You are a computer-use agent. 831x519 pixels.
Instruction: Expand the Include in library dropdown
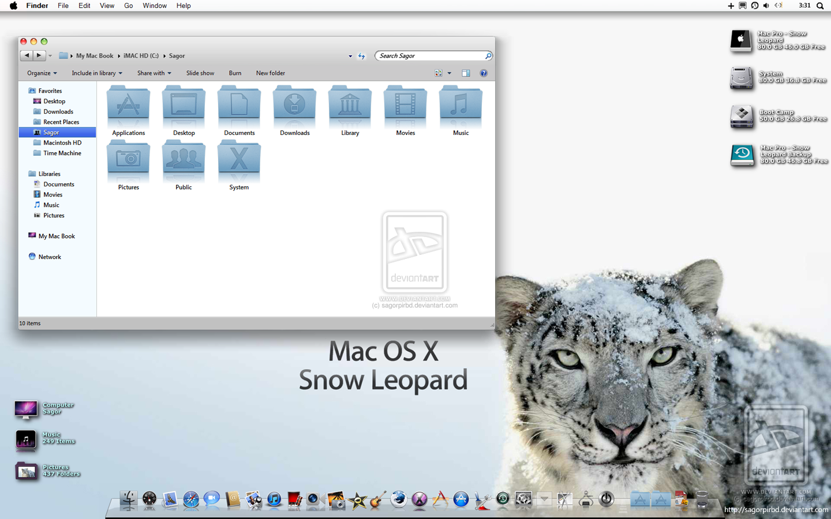click(x=96, y=73)
